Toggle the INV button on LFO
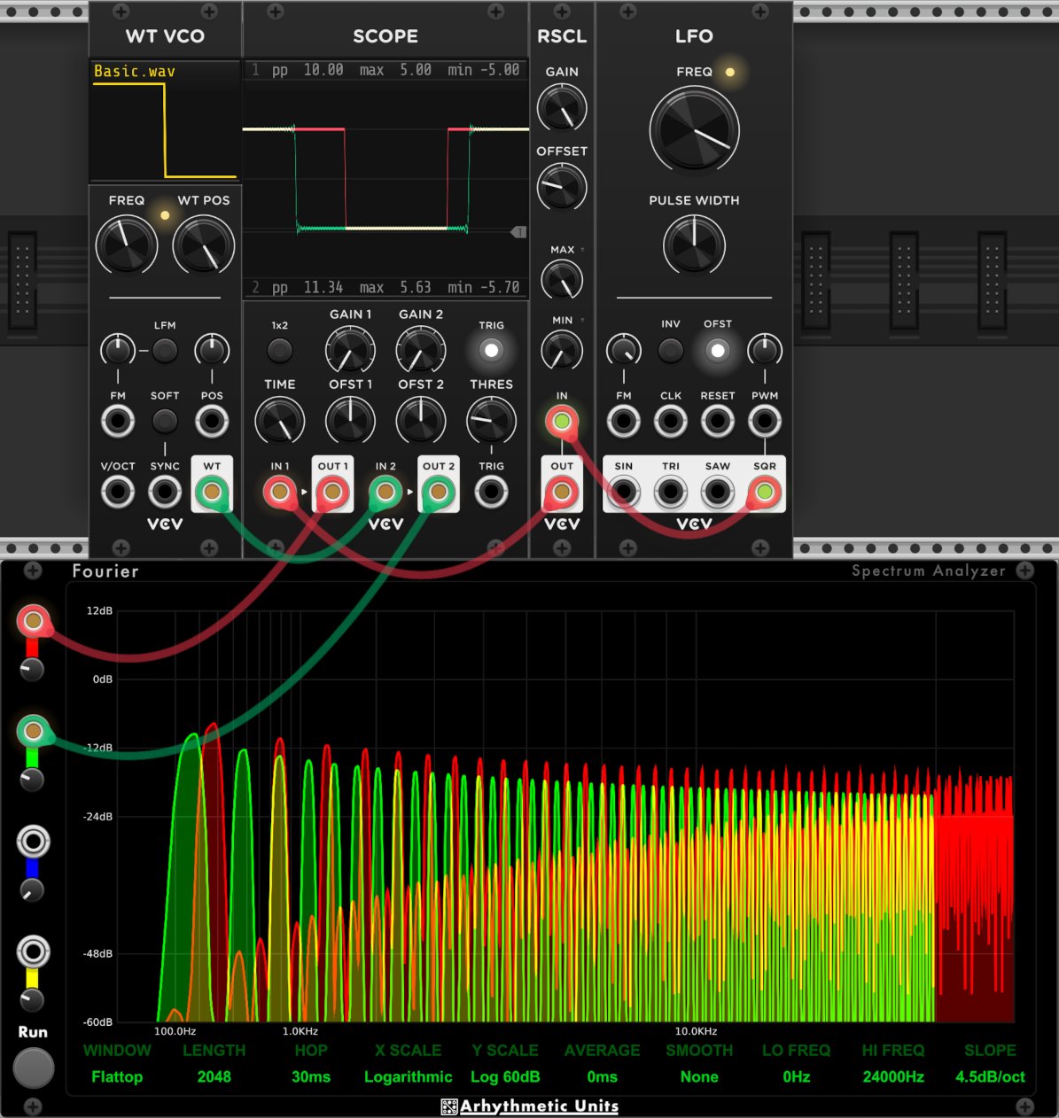This screenshot has width=1059, height=1118. tap(671, 351)
